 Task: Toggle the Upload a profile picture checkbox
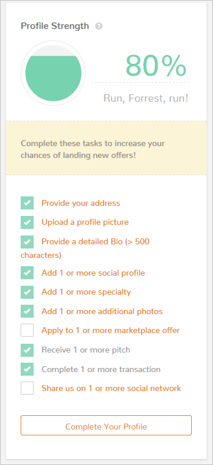pos(27,222)
